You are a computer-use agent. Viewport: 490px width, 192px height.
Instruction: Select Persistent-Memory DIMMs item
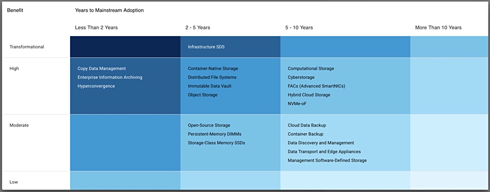point(215,134)
